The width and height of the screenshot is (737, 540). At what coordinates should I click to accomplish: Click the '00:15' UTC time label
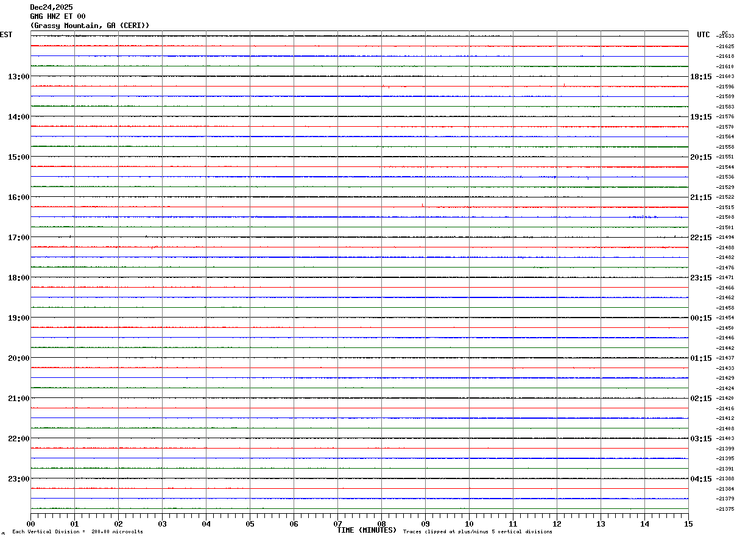pyautogui.click(x=700, y=318)
